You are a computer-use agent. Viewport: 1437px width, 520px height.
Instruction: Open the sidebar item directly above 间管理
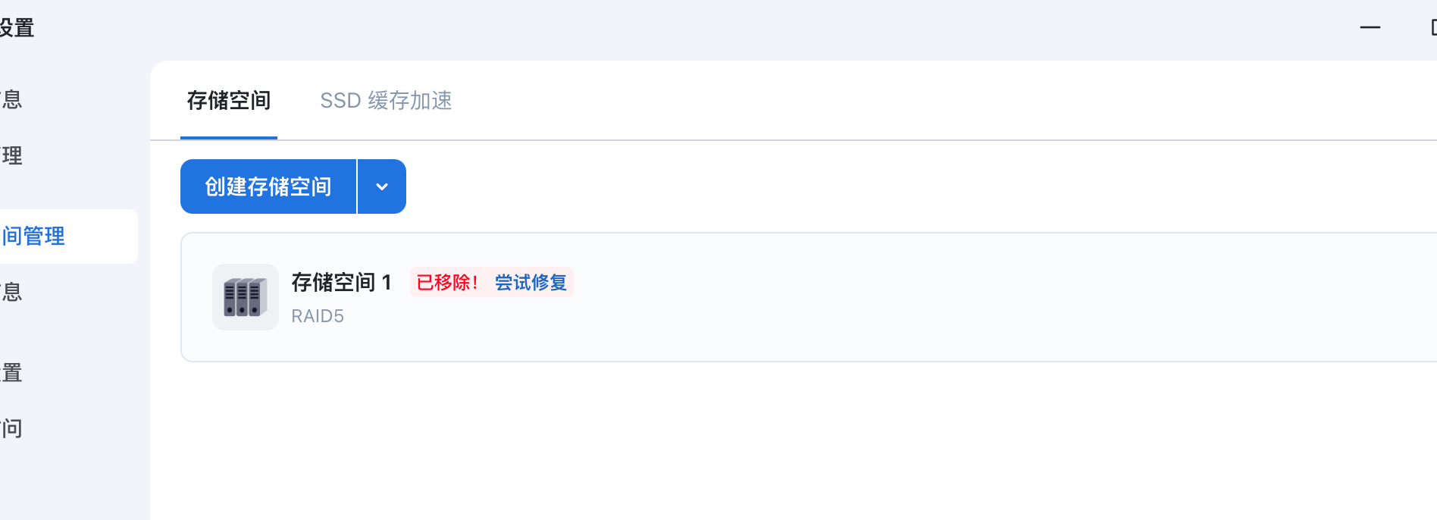[12, 156]
